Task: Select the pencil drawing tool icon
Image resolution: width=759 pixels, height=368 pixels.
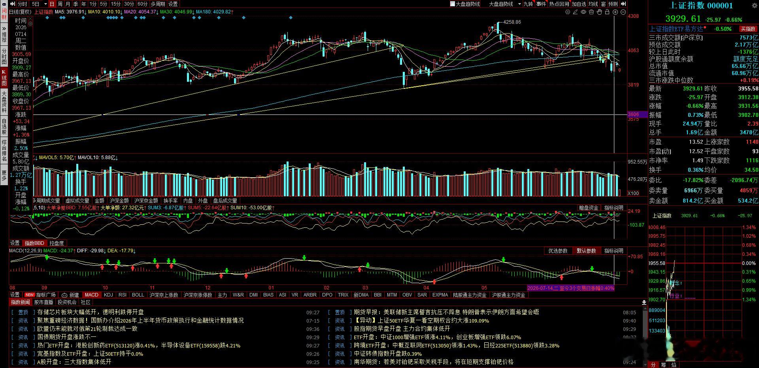Action: (576, 12)
